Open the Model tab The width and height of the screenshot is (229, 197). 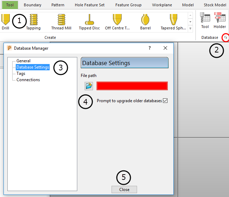[188, 5]
